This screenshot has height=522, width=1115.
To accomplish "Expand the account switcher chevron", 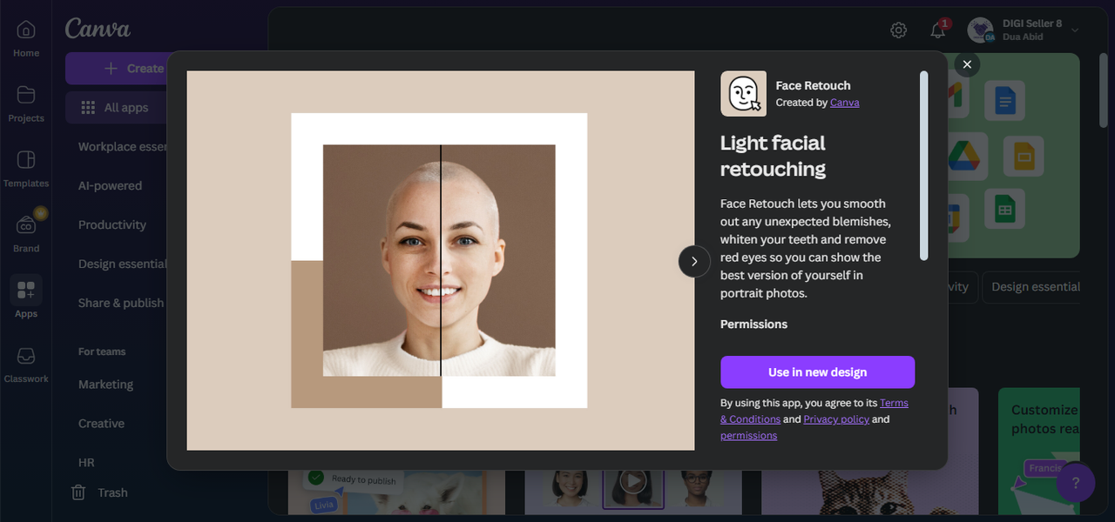I will (x=1075, y=30).
